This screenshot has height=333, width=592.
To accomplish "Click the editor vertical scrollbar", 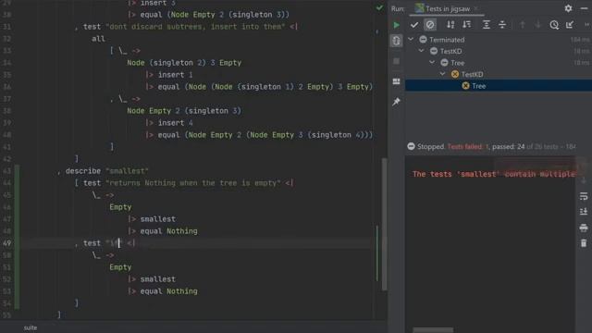I will click(385, 224).
